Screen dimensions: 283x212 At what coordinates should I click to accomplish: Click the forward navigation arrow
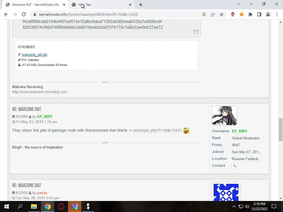click(x=15, y=14)
